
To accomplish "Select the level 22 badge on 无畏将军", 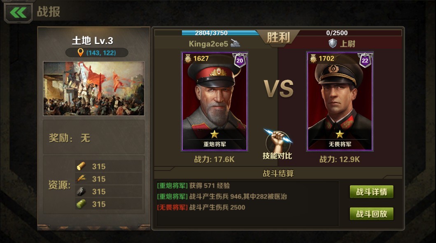I will tap(365, 60).
